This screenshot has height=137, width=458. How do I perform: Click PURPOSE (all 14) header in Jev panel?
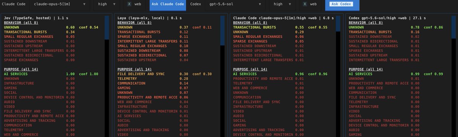21,69
